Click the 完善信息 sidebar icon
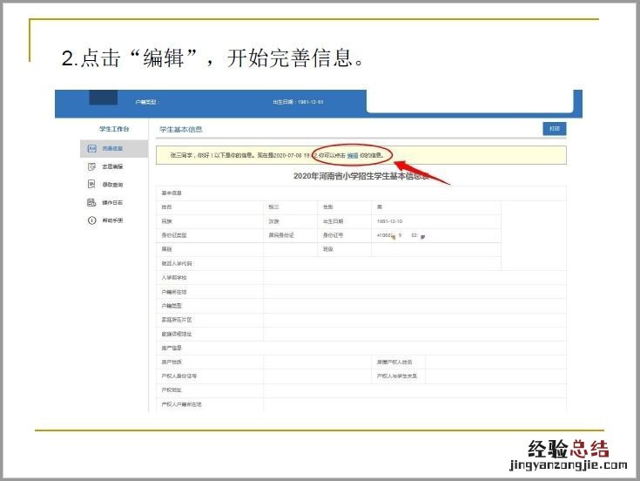 pos(91,149)
